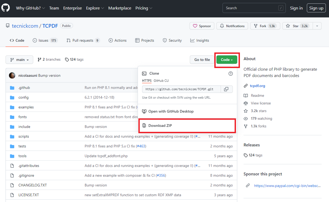Click the .gitignore file icon
This screenshot has width=329, height=202.
point(12,175)
